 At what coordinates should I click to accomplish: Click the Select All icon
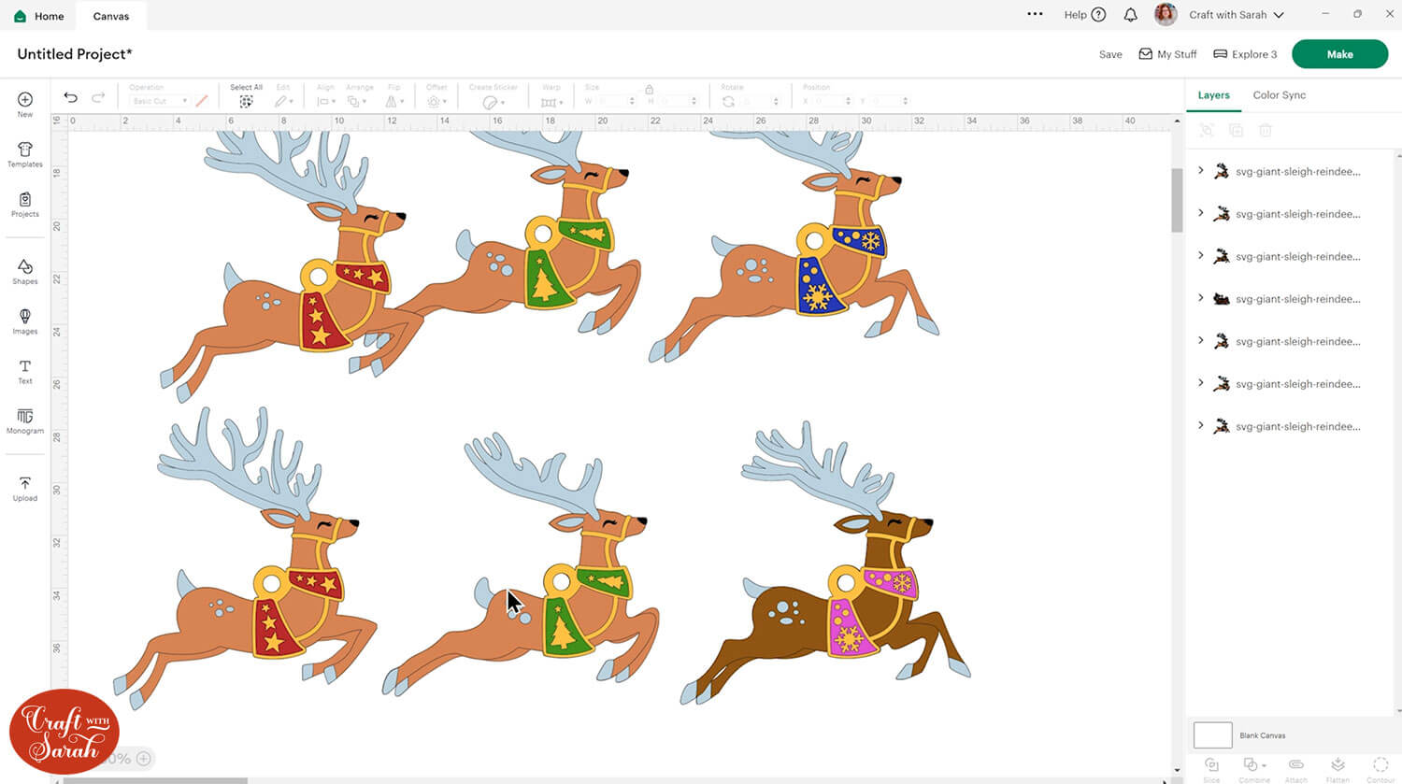point(246,101)
